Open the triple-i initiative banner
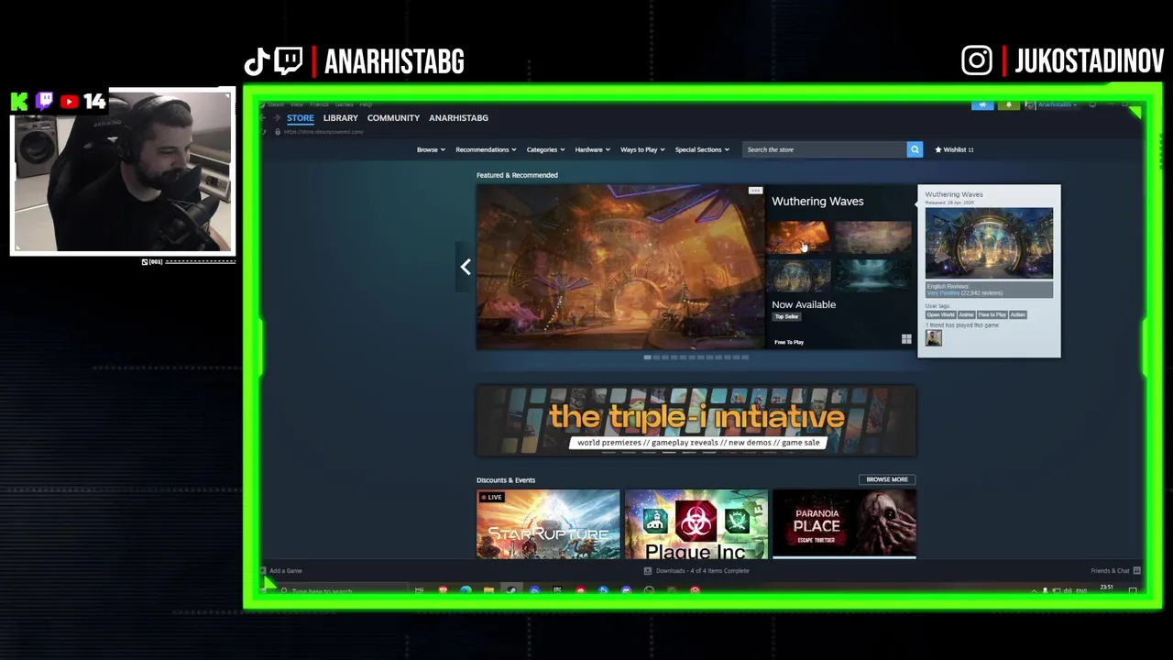This screenshot has width=1173, height=660. pos(696,421)
